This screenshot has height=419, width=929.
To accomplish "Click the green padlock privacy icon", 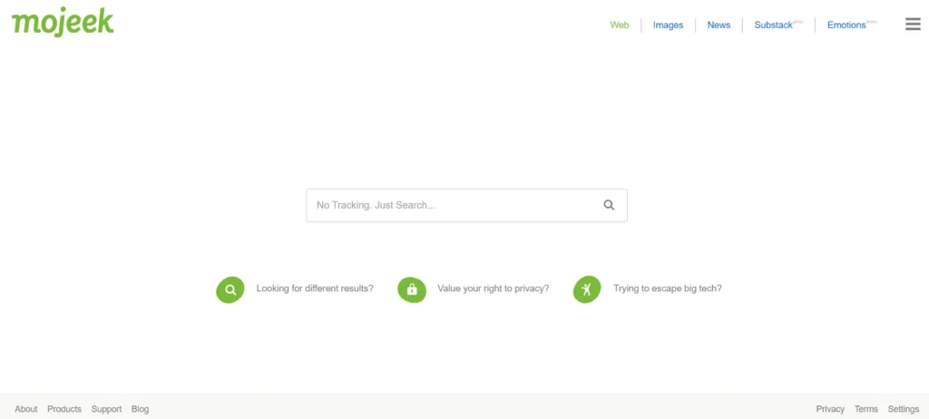I will [x=412, y=290].
